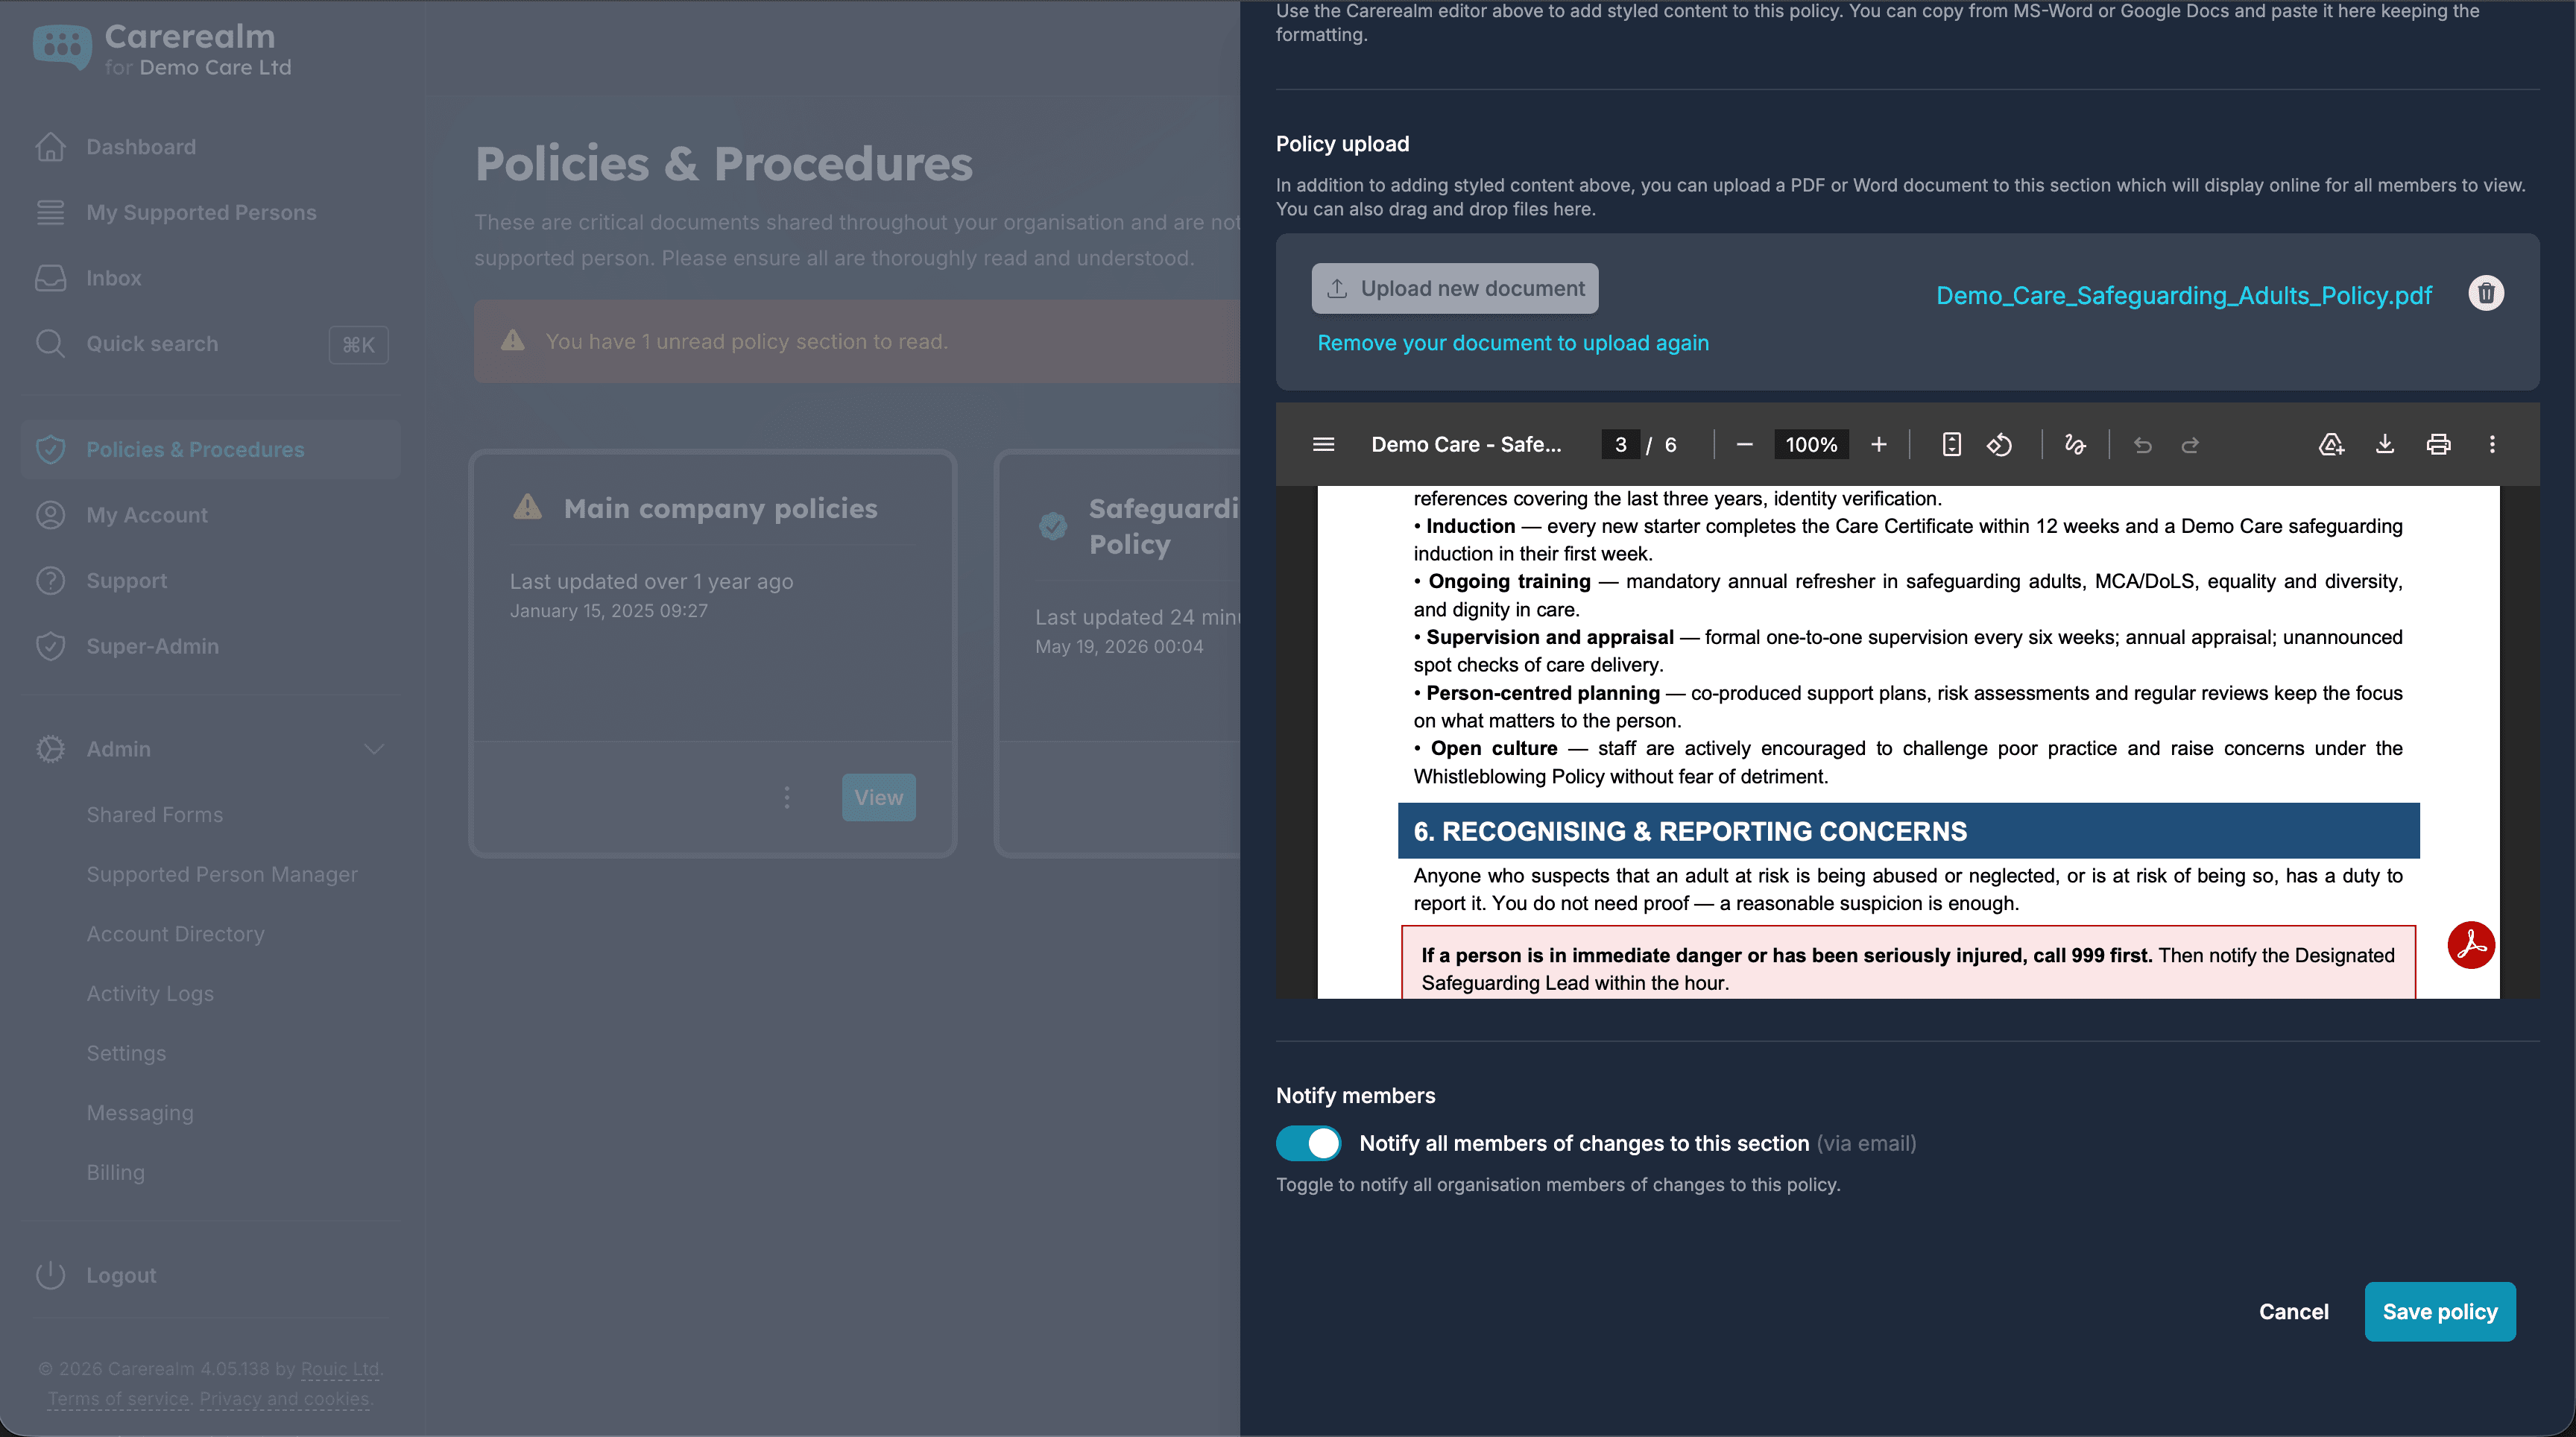The height and width of the screenshot is (1437, 2576).
Task: Delete the uploaded policy PDF with trash icon
Action: point(2486,293)
